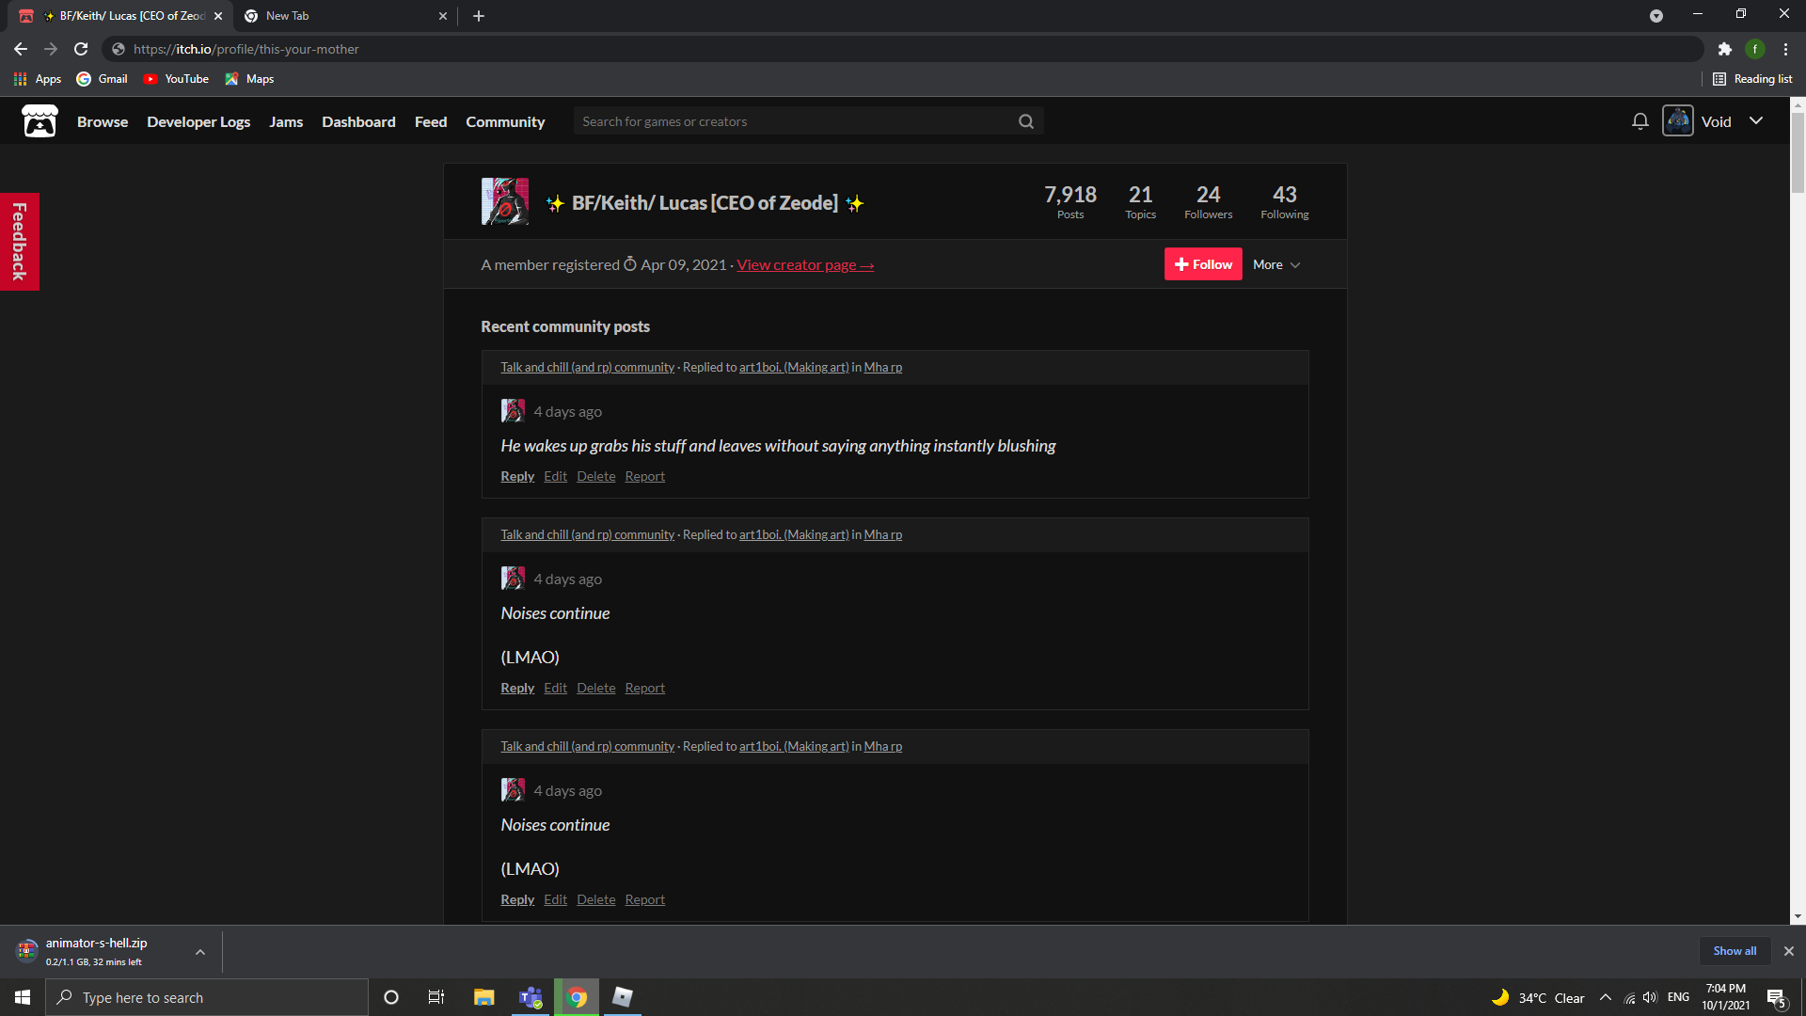The image size is (1806, 1016).
Task: Click the Void profile avatar icon
Action: pyautogui.click(x=1677, y=120)
